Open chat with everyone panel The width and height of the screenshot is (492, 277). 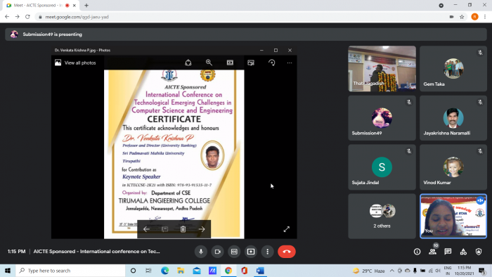pyautogui.click(x=448, y=252)
